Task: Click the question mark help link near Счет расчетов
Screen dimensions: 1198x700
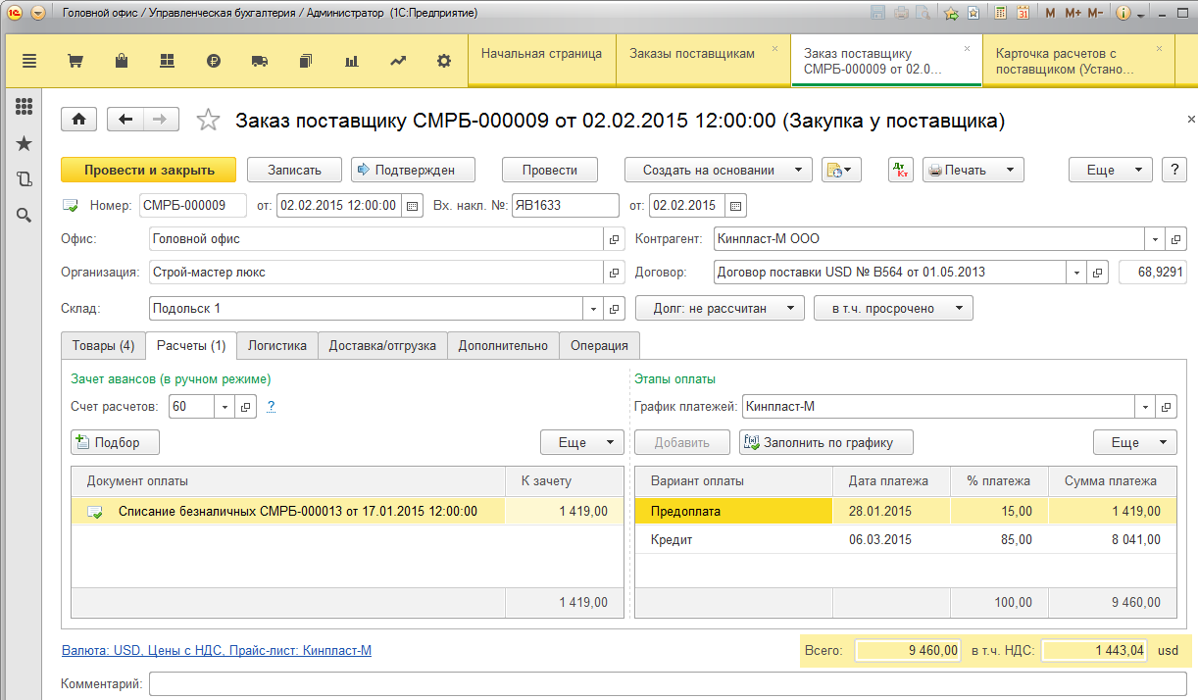Action: click(x=271, y=406)
